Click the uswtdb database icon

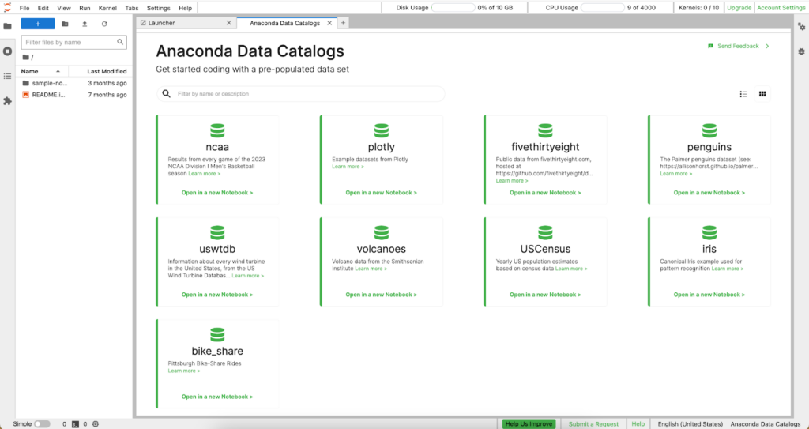pos(217,233)
